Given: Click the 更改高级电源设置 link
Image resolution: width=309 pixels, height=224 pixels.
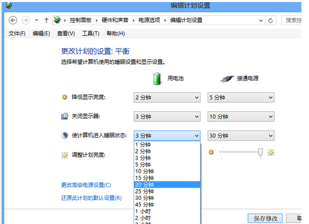Looking at the screenshot, I should (86, 185).
